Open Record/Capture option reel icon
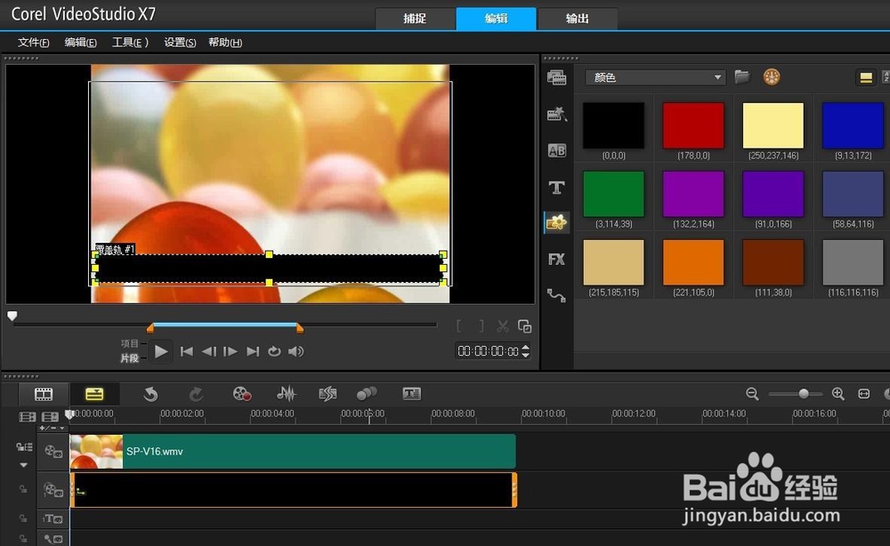Screen dimensions: 890x546 pos(242,394)
